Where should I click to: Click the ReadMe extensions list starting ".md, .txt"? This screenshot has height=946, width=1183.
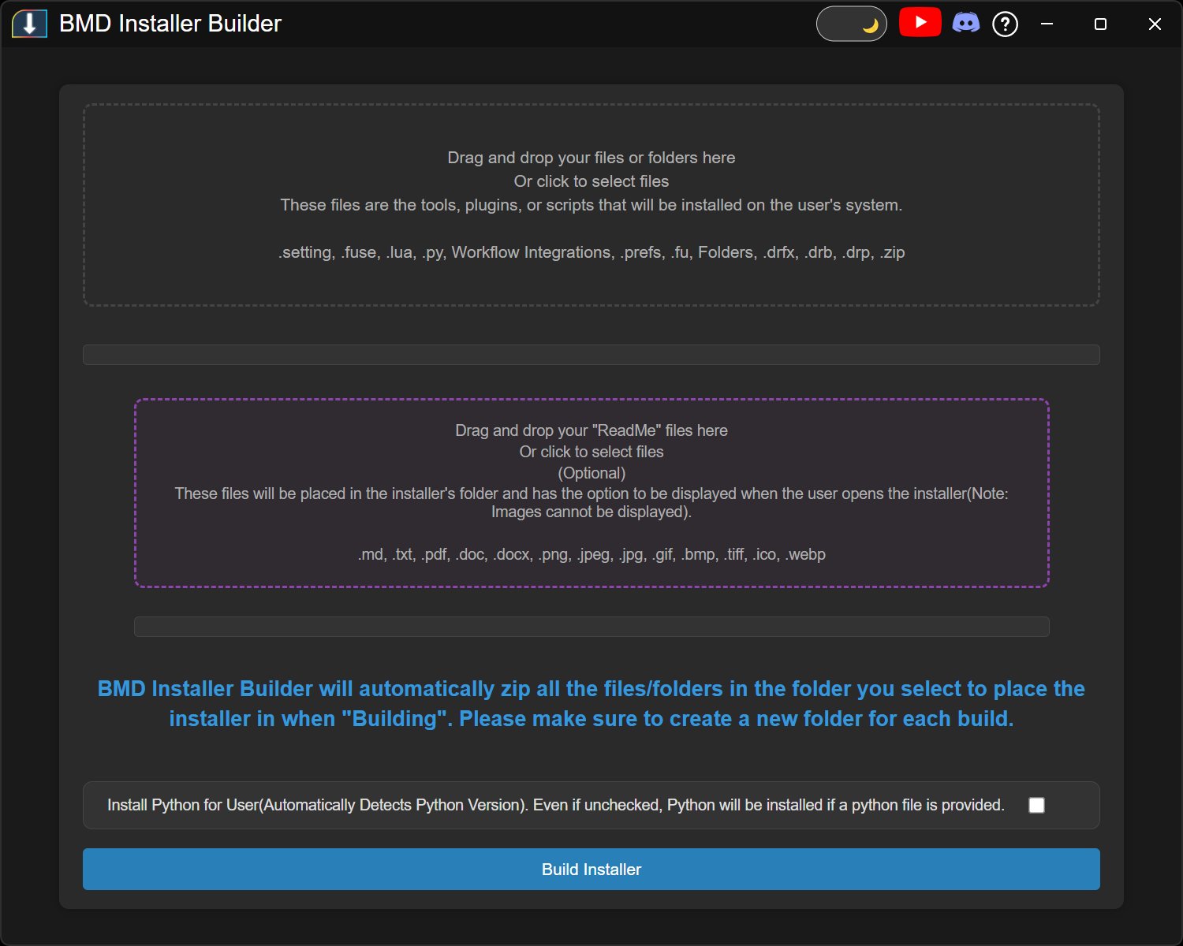coord(591,554)
